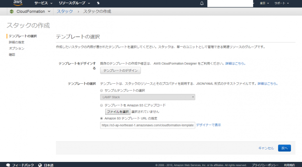Screen dimensions: 302x167
Task: Click the globe language icon
Action: (x=40, y=165)
